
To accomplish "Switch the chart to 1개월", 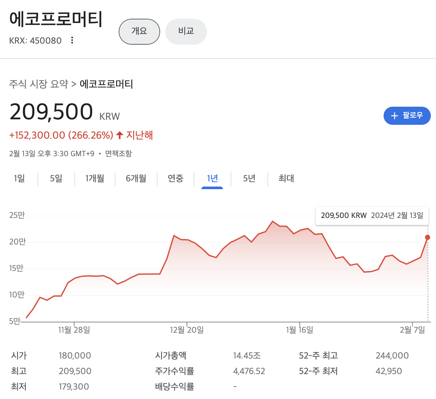I will [95, 178].
